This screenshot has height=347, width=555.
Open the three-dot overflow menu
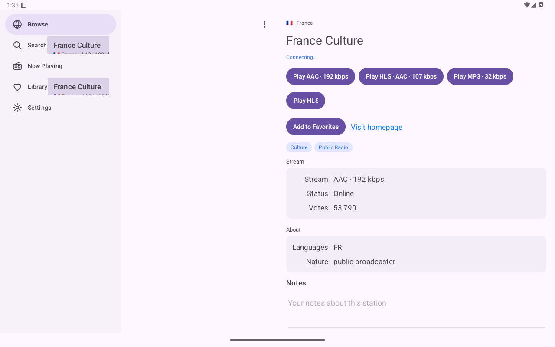click(x=264, y=24)
